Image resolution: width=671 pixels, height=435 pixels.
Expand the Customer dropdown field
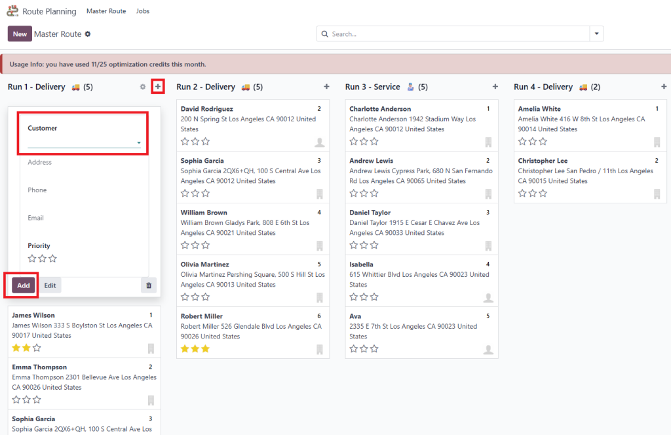(138, 142)
